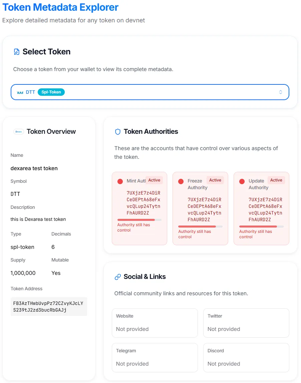Click the Mint Authority progress bar
Image resolution: width=301 pixels, height=383 pixels.
(139, 220)
